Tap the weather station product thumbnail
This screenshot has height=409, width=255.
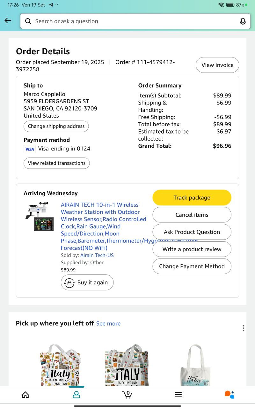(x=39, y=216)
